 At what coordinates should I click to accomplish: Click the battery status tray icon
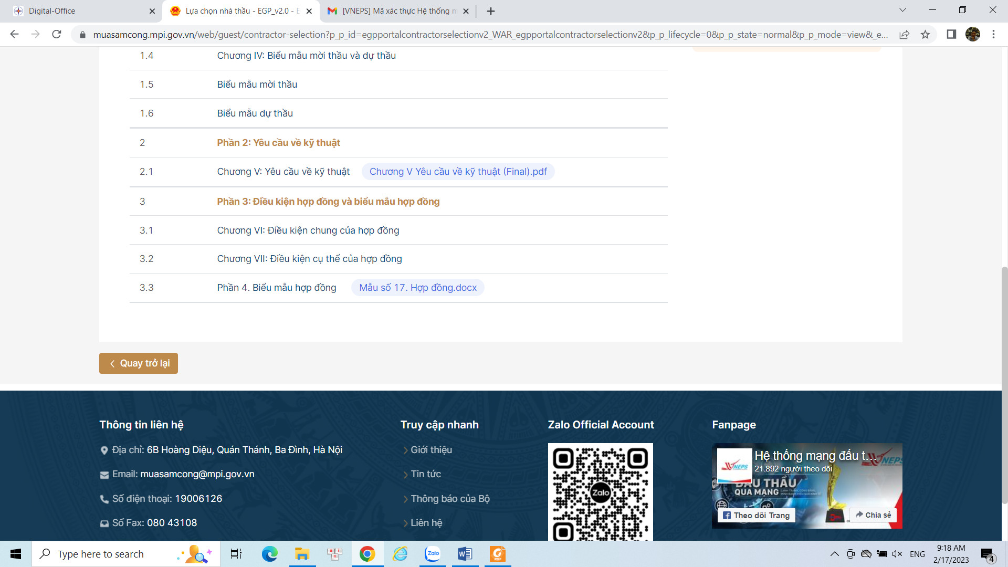pyautogui.click(x=882, y=554)
